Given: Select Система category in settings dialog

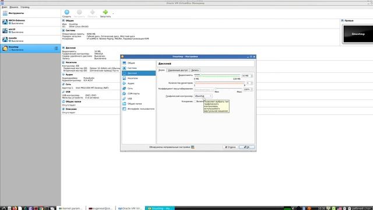Looking at the screenshot, I should tap(139, 68).
